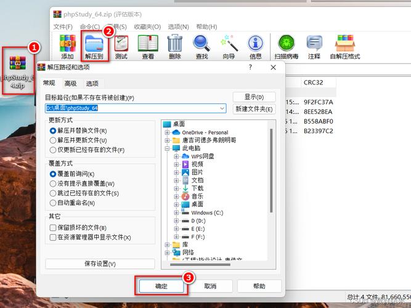Select 视频 folder in the tree
This screenshot has width=411, height=308.
[x=197, y=164]
